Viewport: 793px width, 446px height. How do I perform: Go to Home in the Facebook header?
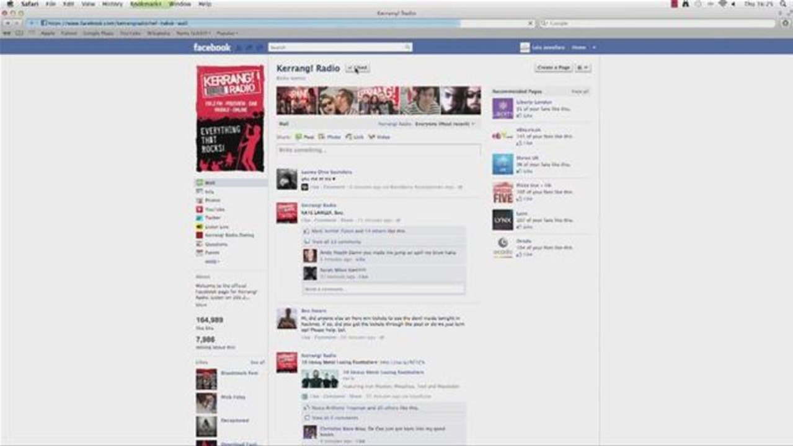(x=578, y=48)
